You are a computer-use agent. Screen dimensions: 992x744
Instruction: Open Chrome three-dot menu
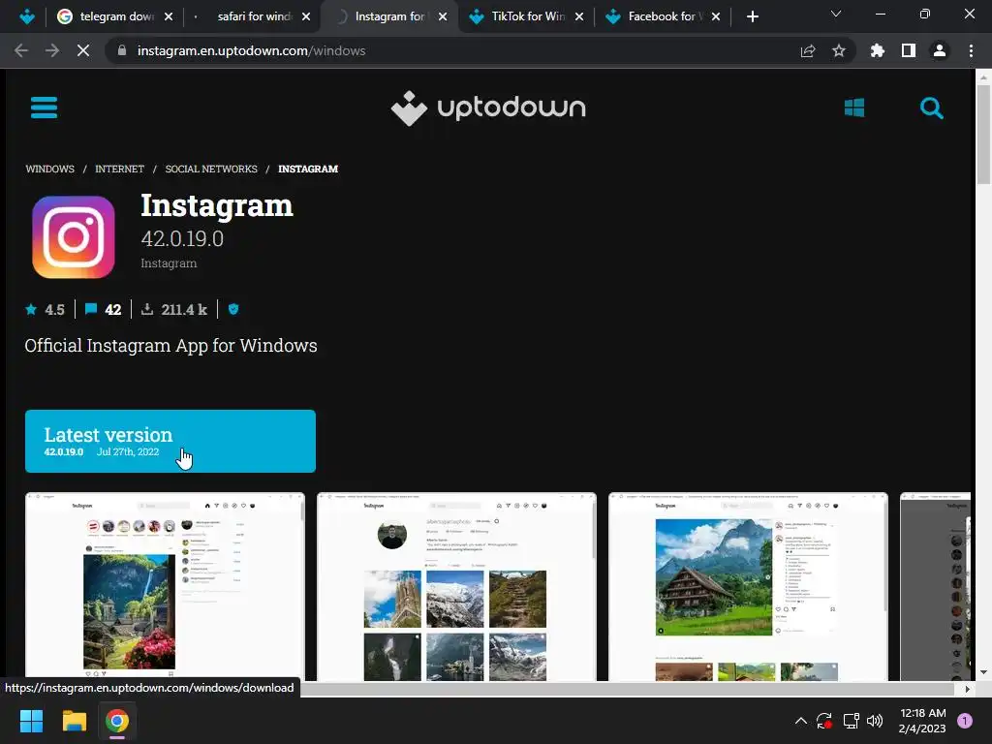[971, 50]
